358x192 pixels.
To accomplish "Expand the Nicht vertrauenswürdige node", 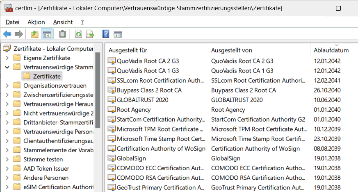I will 7,113.
